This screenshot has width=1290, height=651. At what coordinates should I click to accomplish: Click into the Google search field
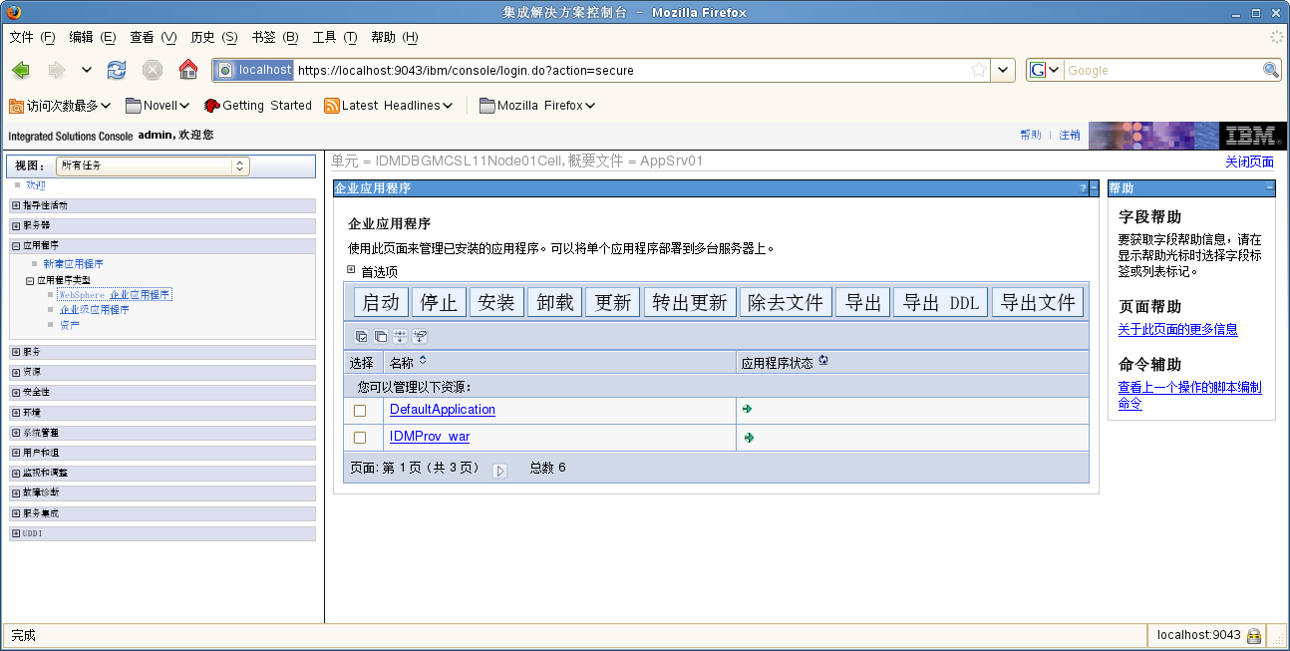click(1162, 70)
